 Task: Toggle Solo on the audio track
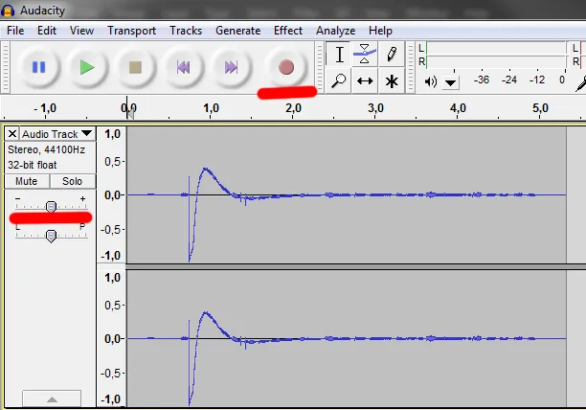pos(72,181)
